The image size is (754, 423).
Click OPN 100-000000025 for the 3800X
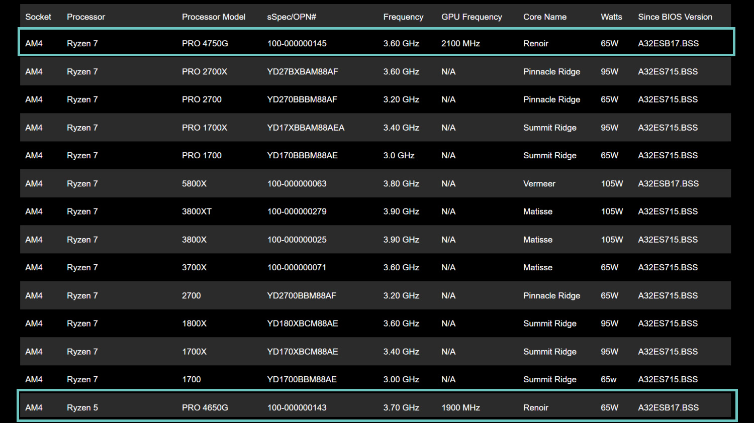[297, 240]
